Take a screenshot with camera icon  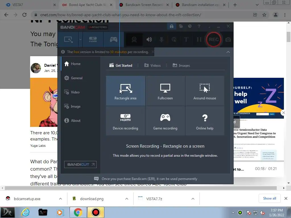[228, 39]
